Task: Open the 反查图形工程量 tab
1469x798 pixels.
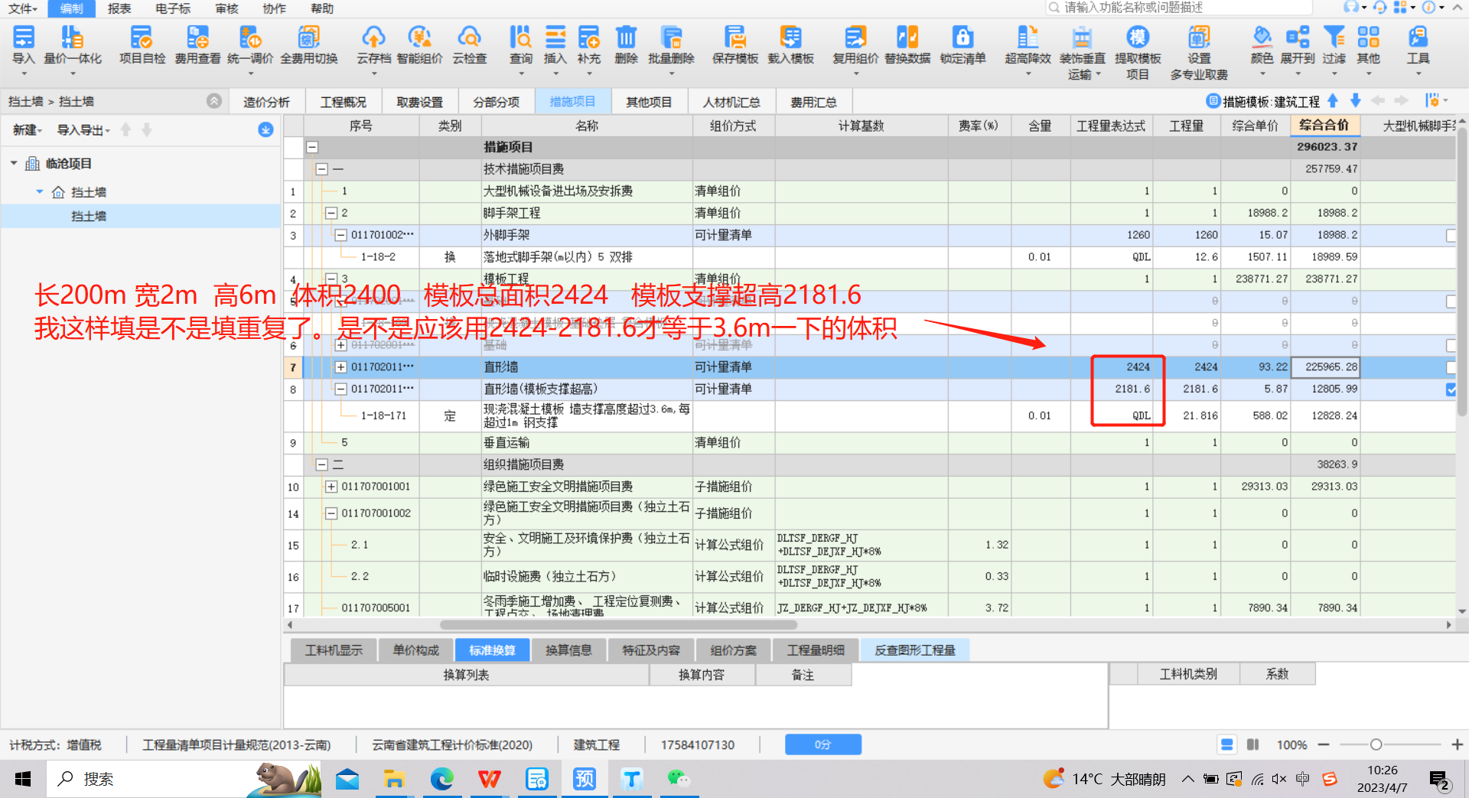Action: click(x=915, y=650)
